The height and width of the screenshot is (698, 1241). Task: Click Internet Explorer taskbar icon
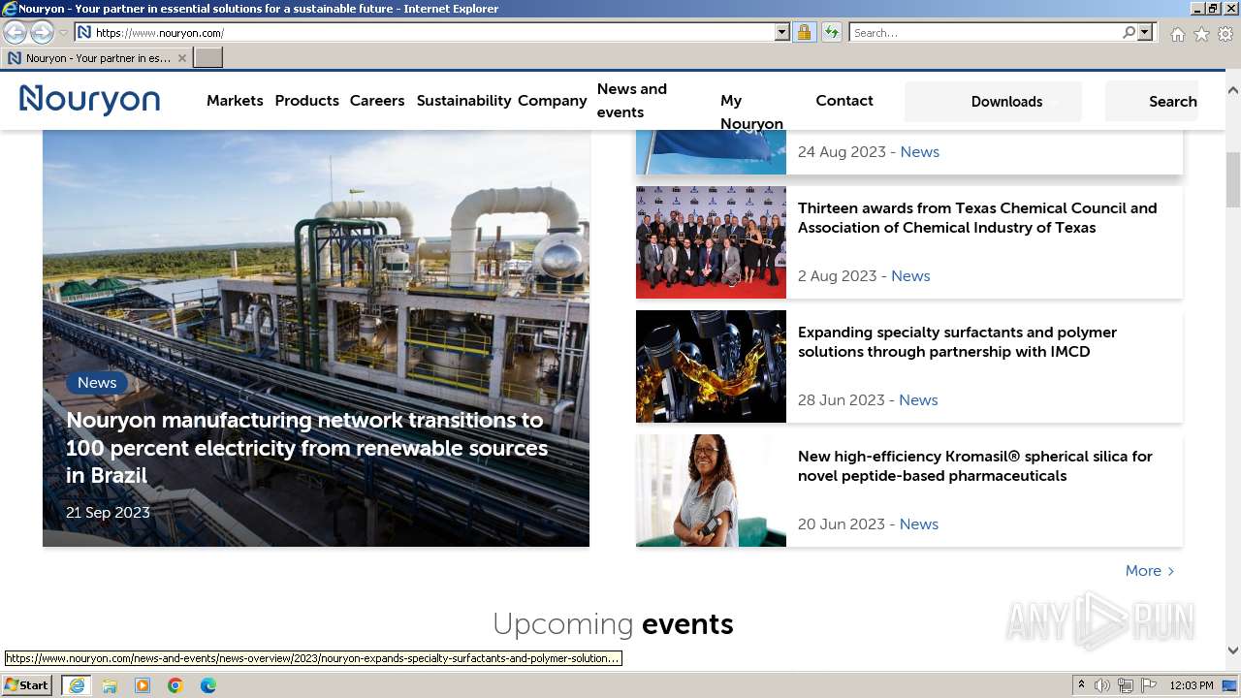76,685
